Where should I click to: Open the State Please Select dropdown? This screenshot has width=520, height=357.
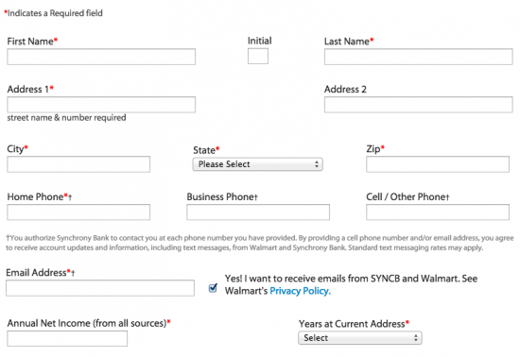[x=258, y=164]
